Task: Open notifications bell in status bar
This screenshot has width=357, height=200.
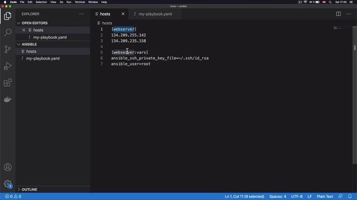Action: pos(350,196)
